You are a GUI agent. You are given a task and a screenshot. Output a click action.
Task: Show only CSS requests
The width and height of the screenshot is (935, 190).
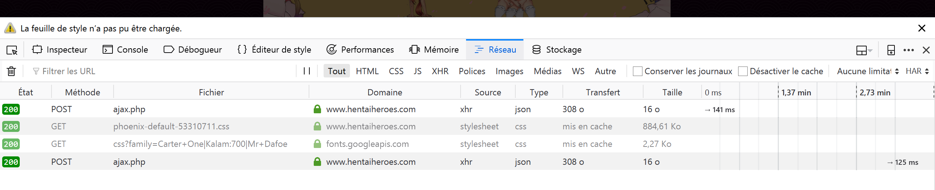coord(396,71)
